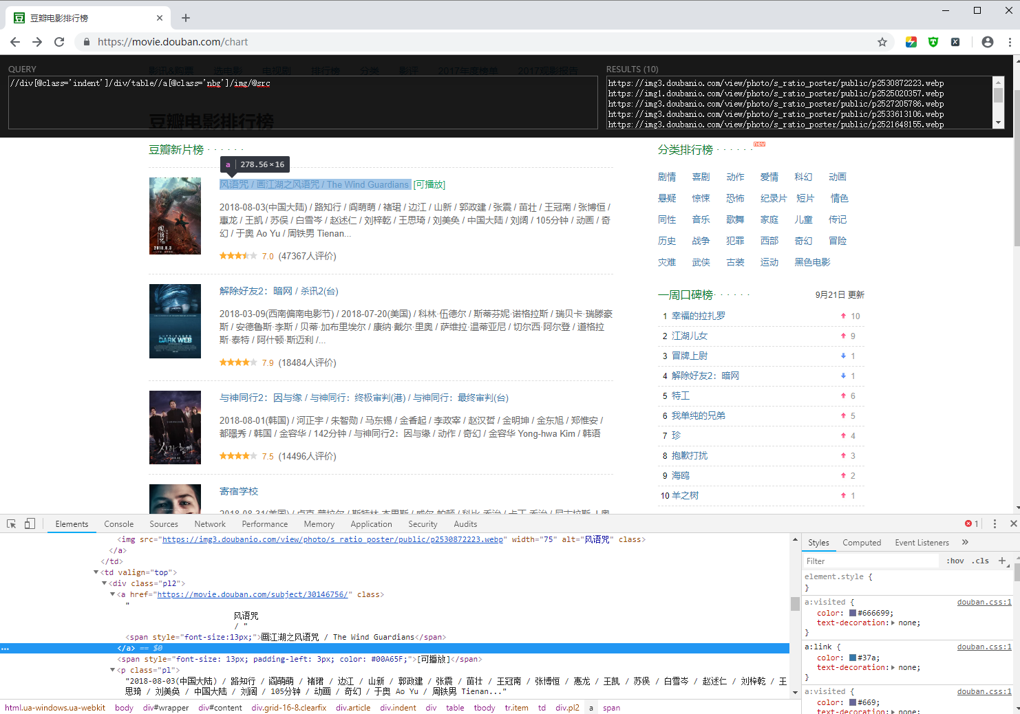Open the Event Listeners tab
Image resolution: width=1020 pixels, height=714 pixels.
point(922,543)
